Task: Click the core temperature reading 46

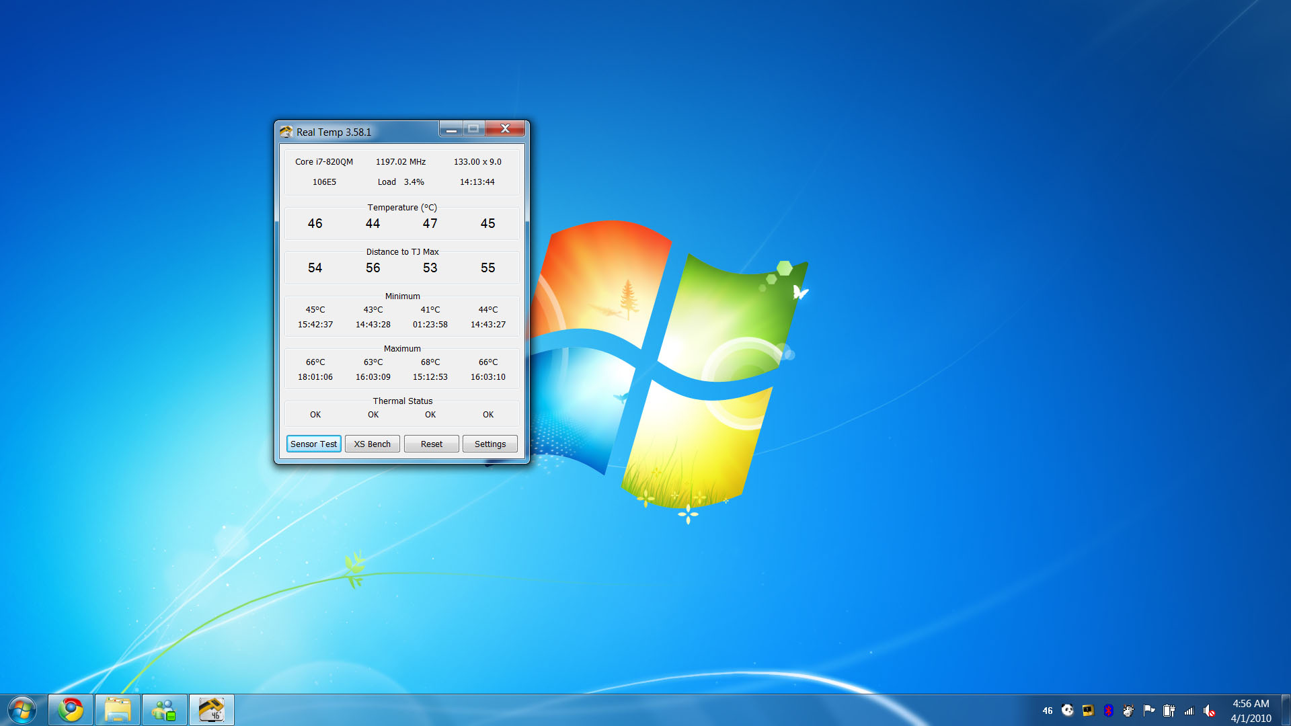Action: click(315, 224)
